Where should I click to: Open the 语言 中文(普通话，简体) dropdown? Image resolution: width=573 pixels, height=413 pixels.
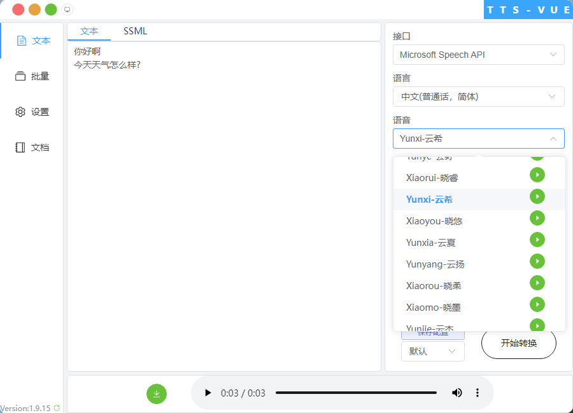[478, 97]
